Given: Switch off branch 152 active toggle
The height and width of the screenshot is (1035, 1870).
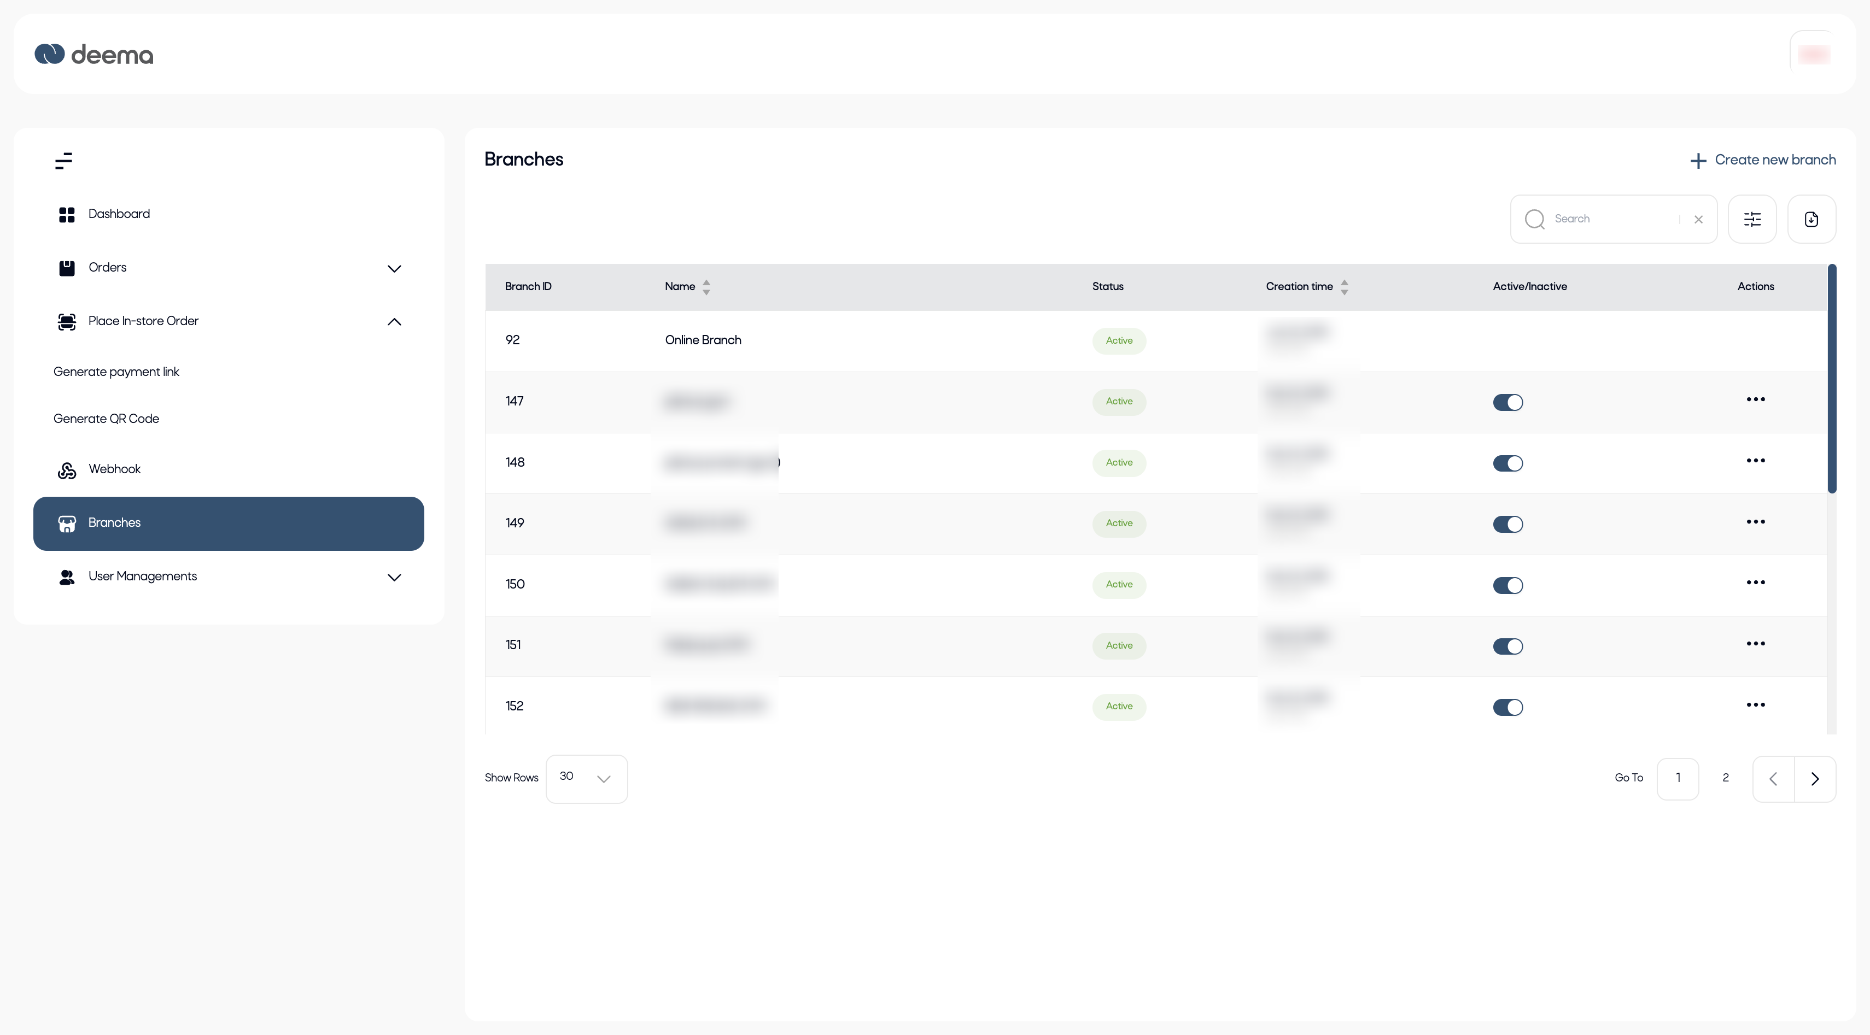Looking at the screenshot, I should pos(1507,707).
